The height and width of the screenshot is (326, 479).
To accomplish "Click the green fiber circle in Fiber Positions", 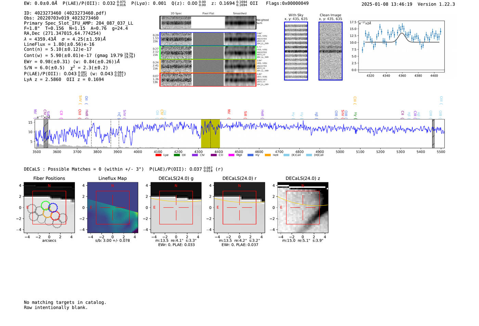I will 46,205.
